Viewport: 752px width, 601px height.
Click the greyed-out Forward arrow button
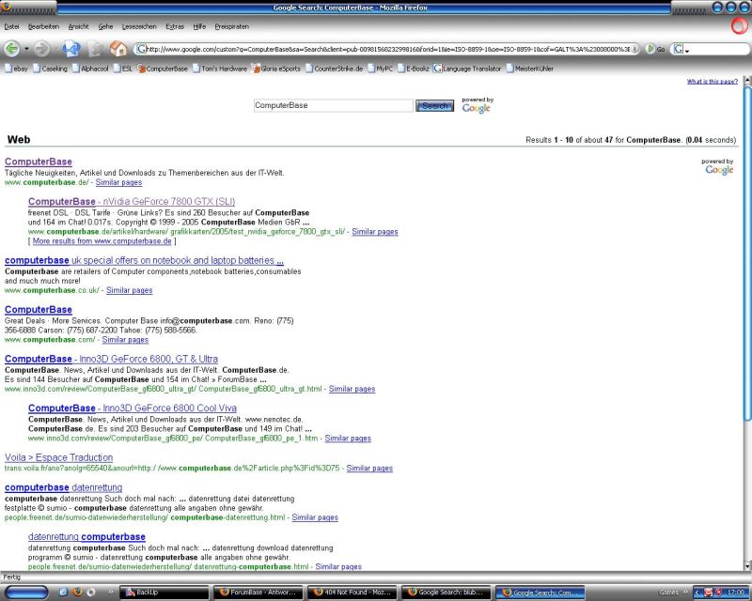(x=42, y=49)
